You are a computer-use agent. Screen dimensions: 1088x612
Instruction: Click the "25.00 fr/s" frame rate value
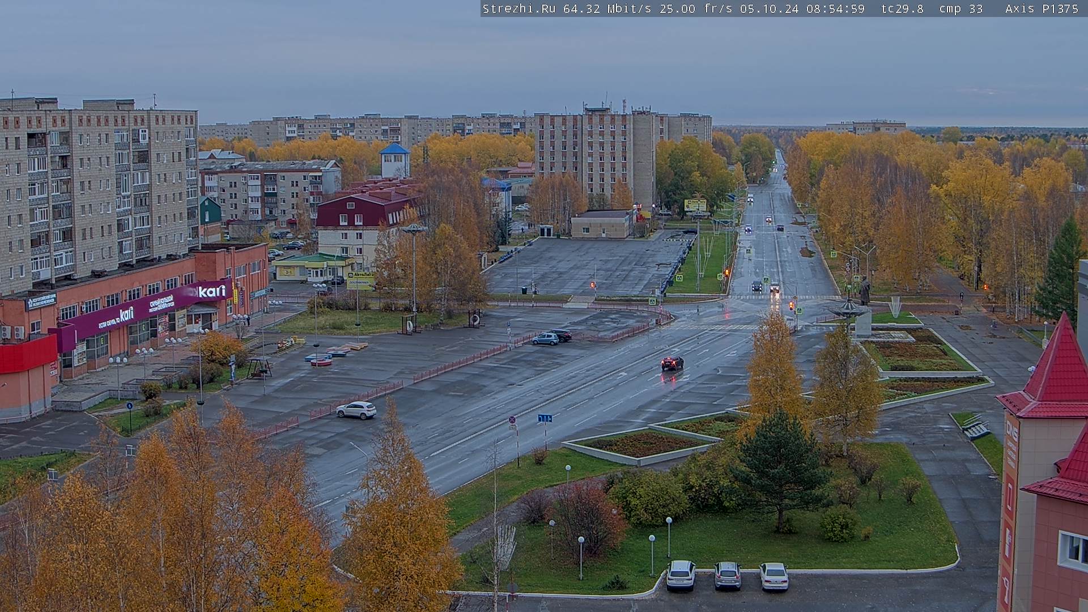(696, 8)
